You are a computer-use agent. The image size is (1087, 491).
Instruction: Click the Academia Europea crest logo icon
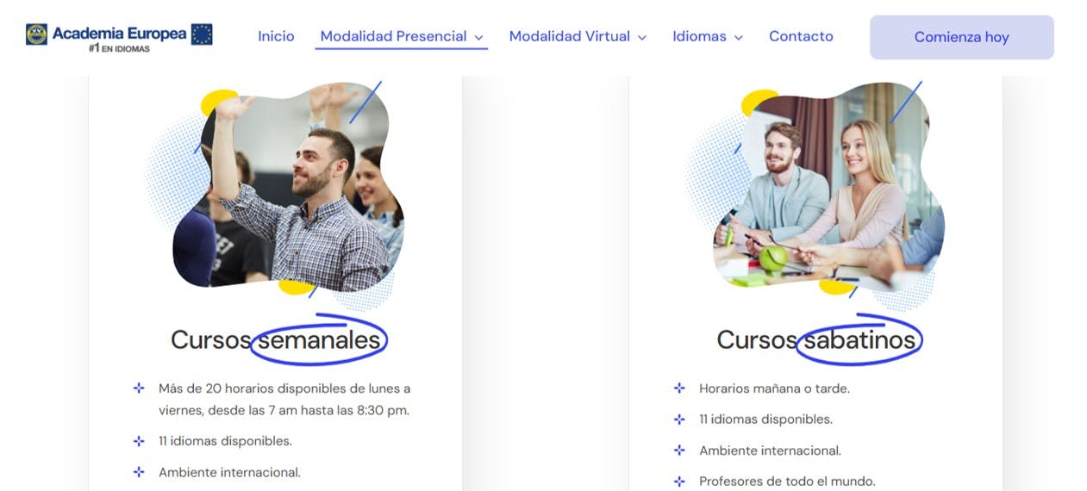pos(37,34)
